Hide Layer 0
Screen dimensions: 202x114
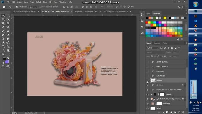click(148, 108)
